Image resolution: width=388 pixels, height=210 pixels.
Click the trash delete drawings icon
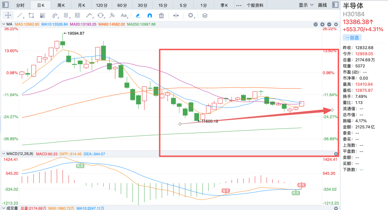[x=161, y=15]
